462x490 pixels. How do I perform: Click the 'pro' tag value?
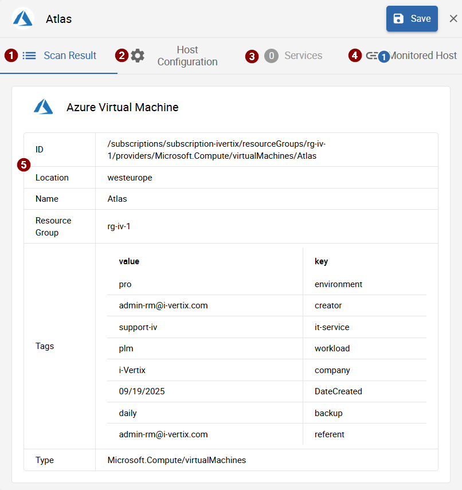[125, 284]
